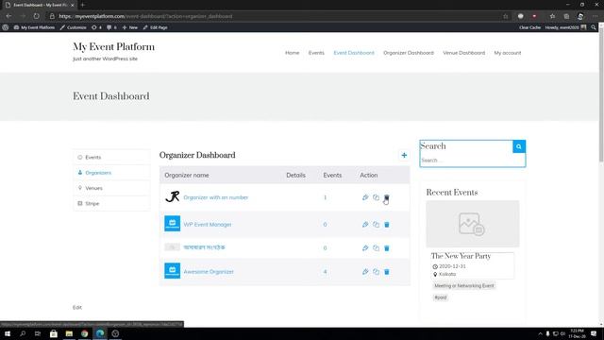Screen dimensions: 604x340
Task: Open File Explorer from the taskbar
Action: 69,333
